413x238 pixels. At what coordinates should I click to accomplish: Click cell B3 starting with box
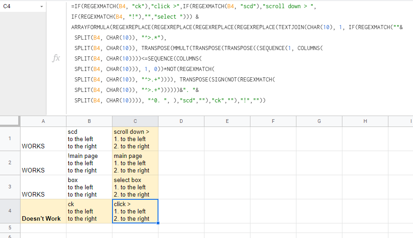click(89, 187)
